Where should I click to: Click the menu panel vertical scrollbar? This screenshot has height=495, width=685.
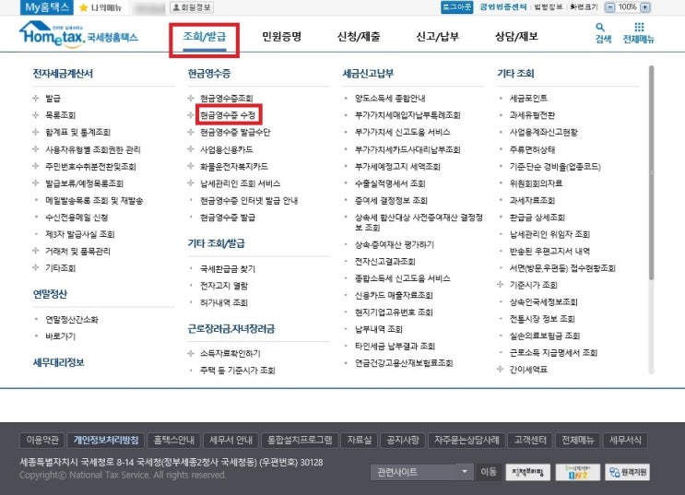click(652, 172)
